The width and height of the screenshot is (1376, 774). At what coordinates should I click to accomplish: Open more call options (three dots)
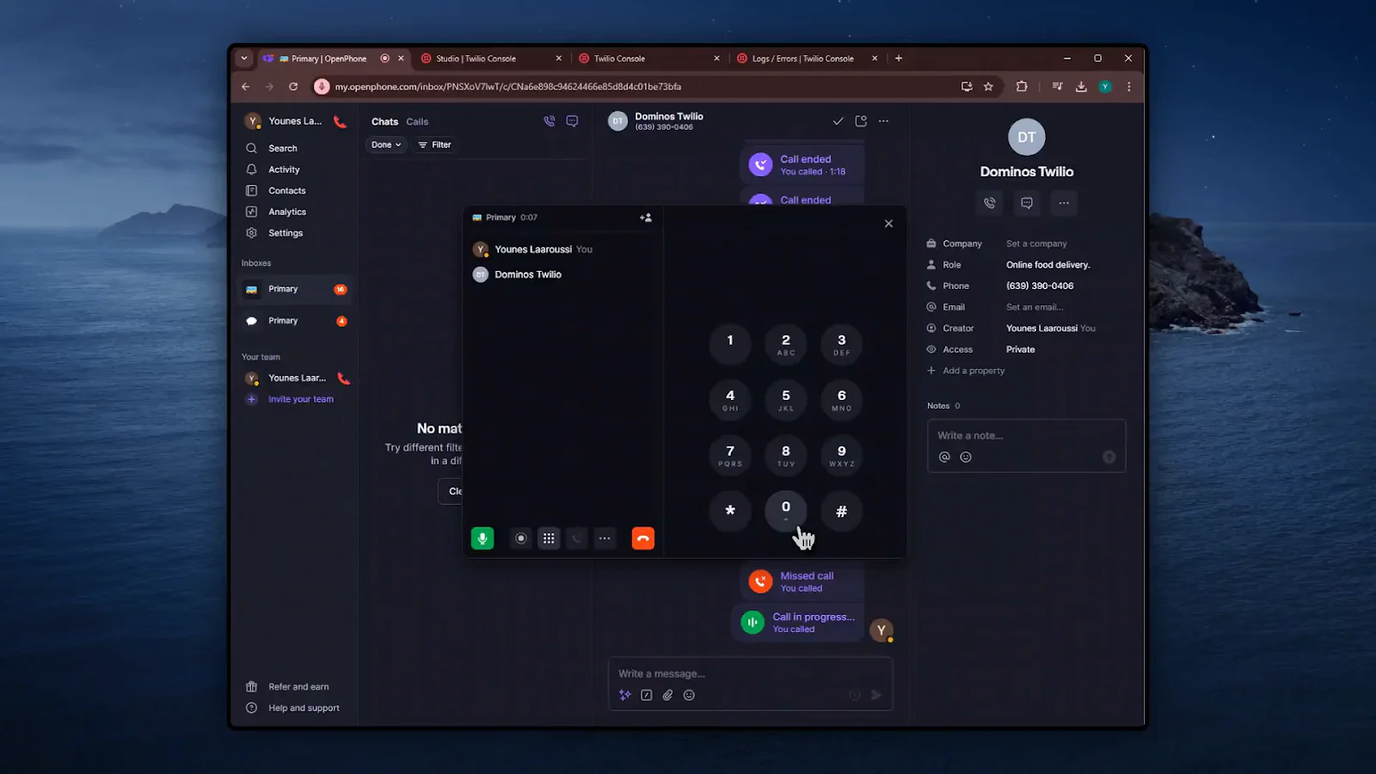(x=605, y=538)
